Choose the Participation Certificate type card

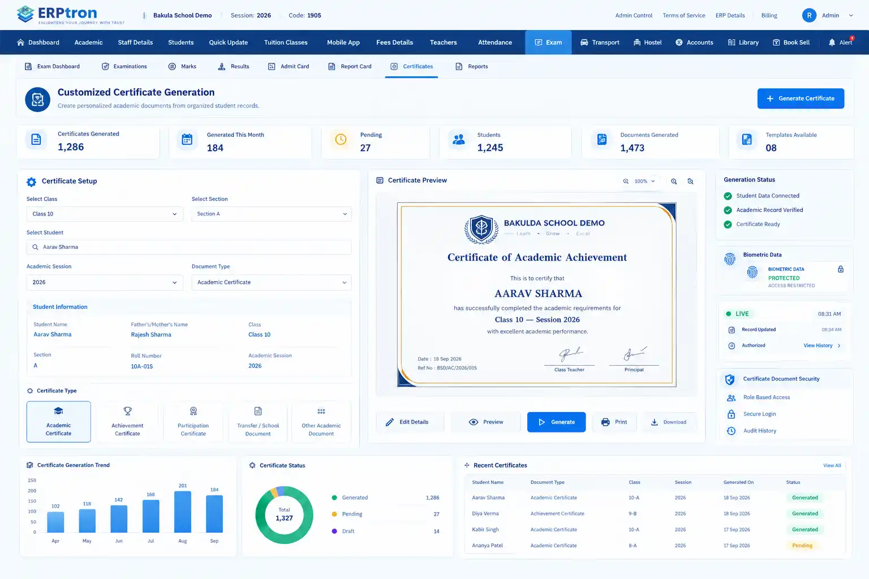(193, 422)
